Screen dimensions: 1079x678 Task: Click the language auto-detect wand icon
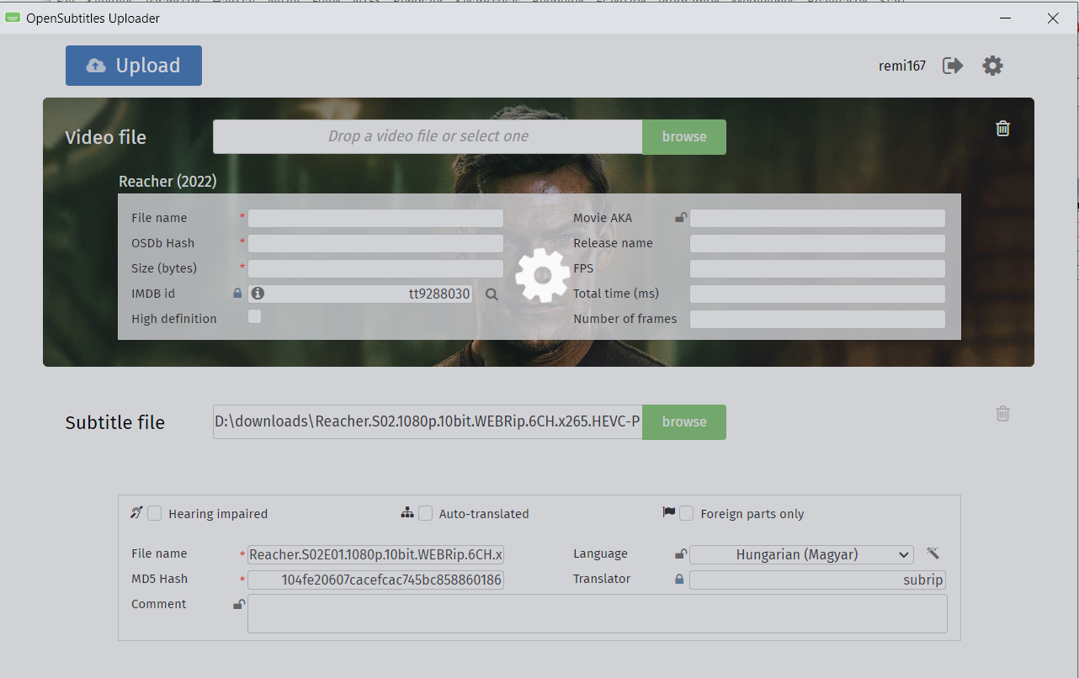(933, 553)
